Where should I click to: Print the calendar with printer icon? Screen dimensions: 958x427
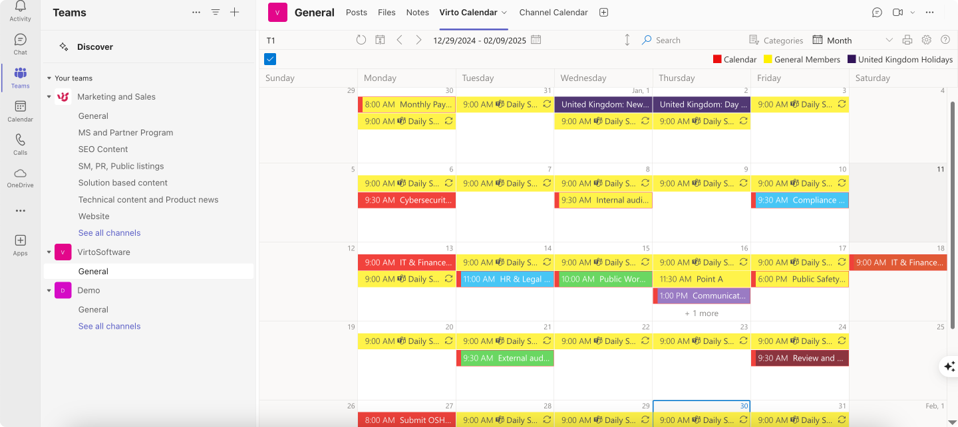[x=907, y=40]
